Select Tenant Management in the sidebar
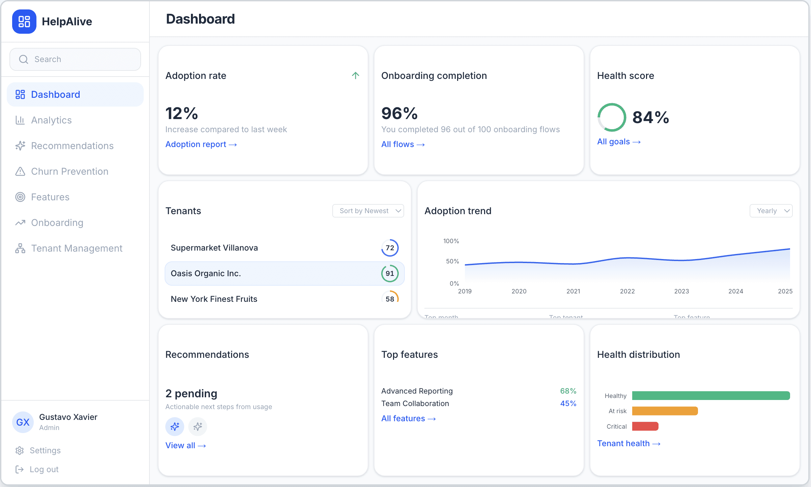The width and height of the screenshot is (811, 487). tap(77, 248)
